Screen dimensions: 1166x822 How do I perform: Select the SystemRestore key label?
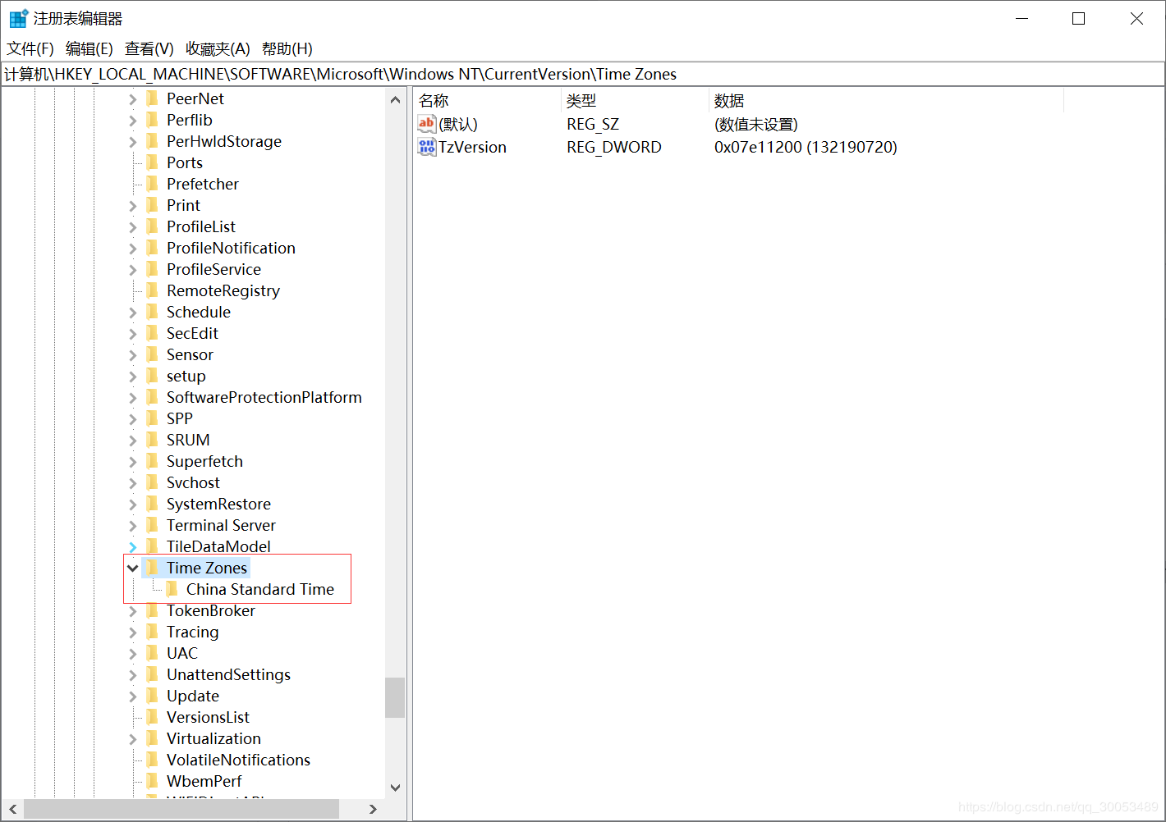(x=218, y=504)
